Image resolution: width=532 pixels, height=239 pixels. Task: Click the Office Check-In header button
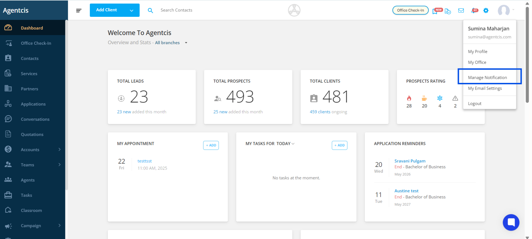coord(410,10)
